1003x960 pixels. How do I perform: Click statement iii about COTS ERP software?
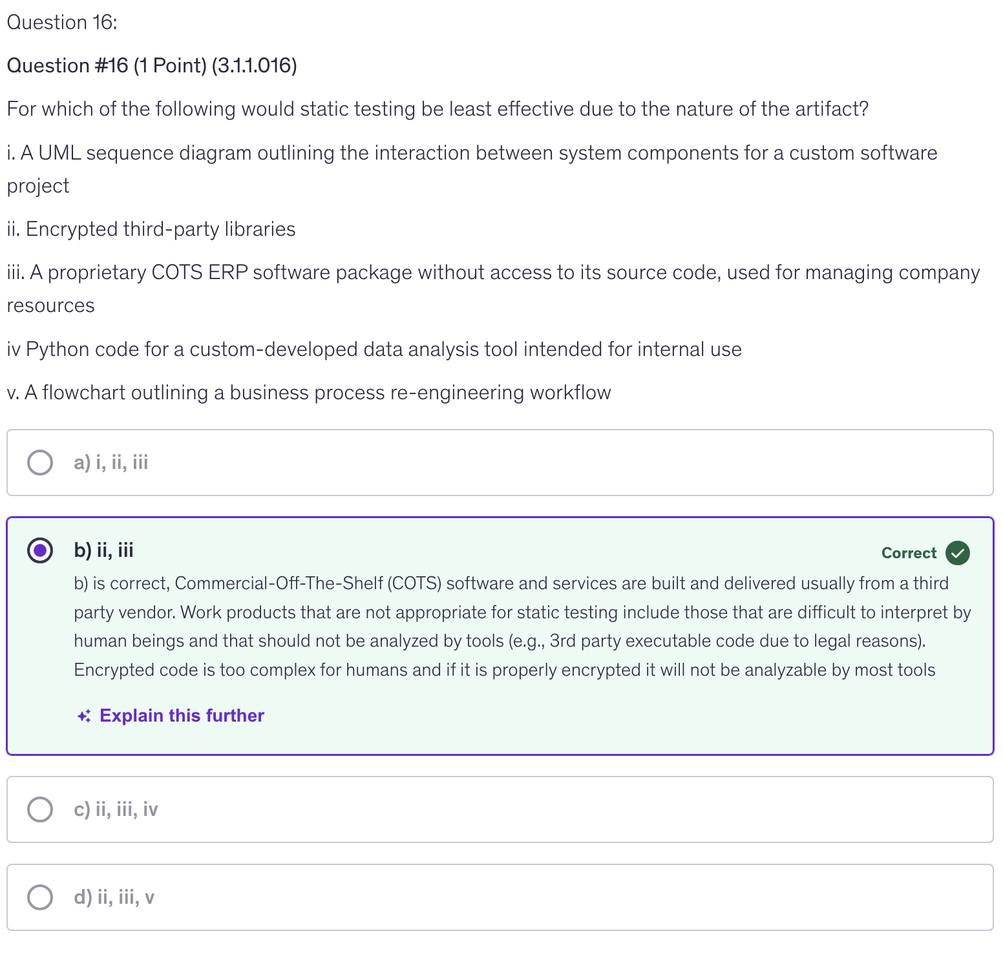(492, 273)
